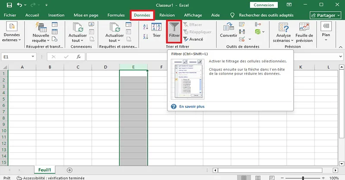Select column E header

pyautogui.click(x=133, y=67)
